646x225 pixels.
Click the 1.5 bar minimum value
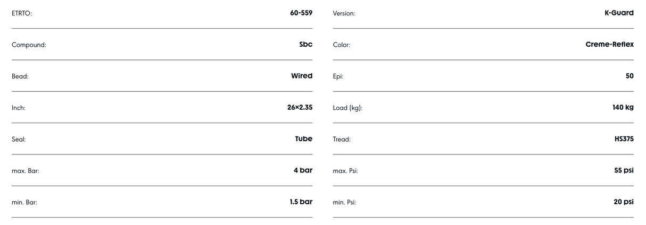pyautogui.click(x=297, y=202)
